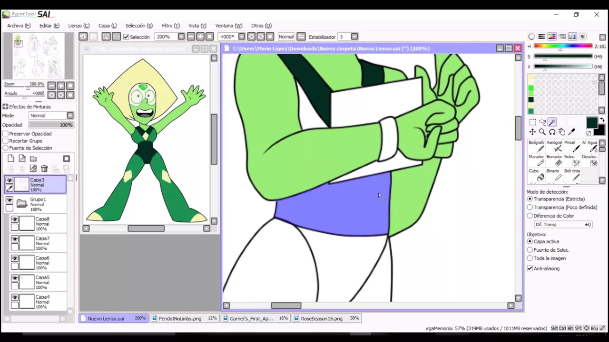Create a new normal layer
The image size is (609, 342).
coord(11,158)
